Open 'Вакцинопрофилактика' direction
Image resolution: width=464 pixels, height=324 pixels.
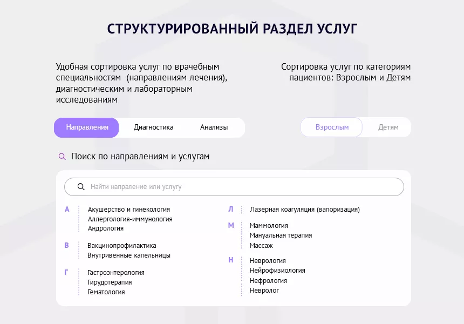tap(121, 246)
